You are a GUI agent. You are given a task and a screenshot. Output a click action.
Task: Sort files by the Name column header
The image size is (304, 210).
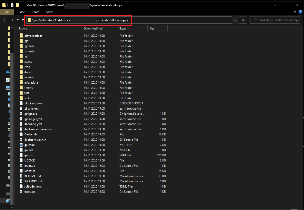(x=23, y=28)
